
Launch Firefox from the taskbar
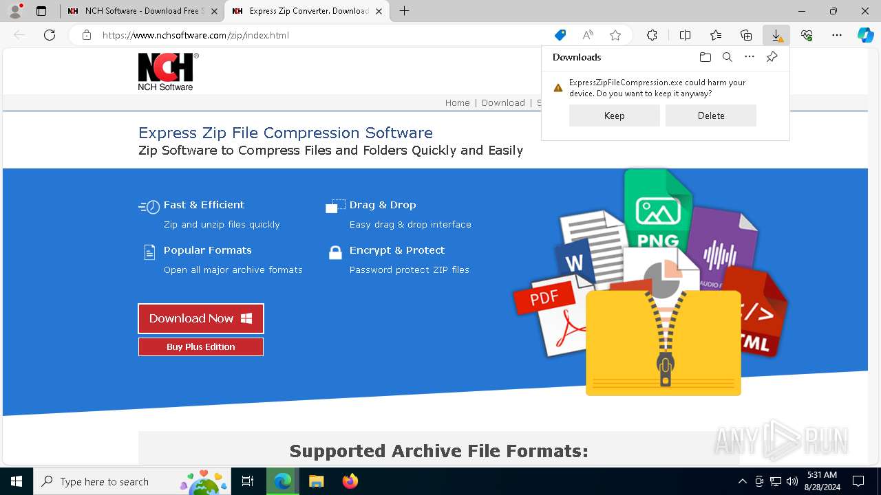tap(350, 481)
